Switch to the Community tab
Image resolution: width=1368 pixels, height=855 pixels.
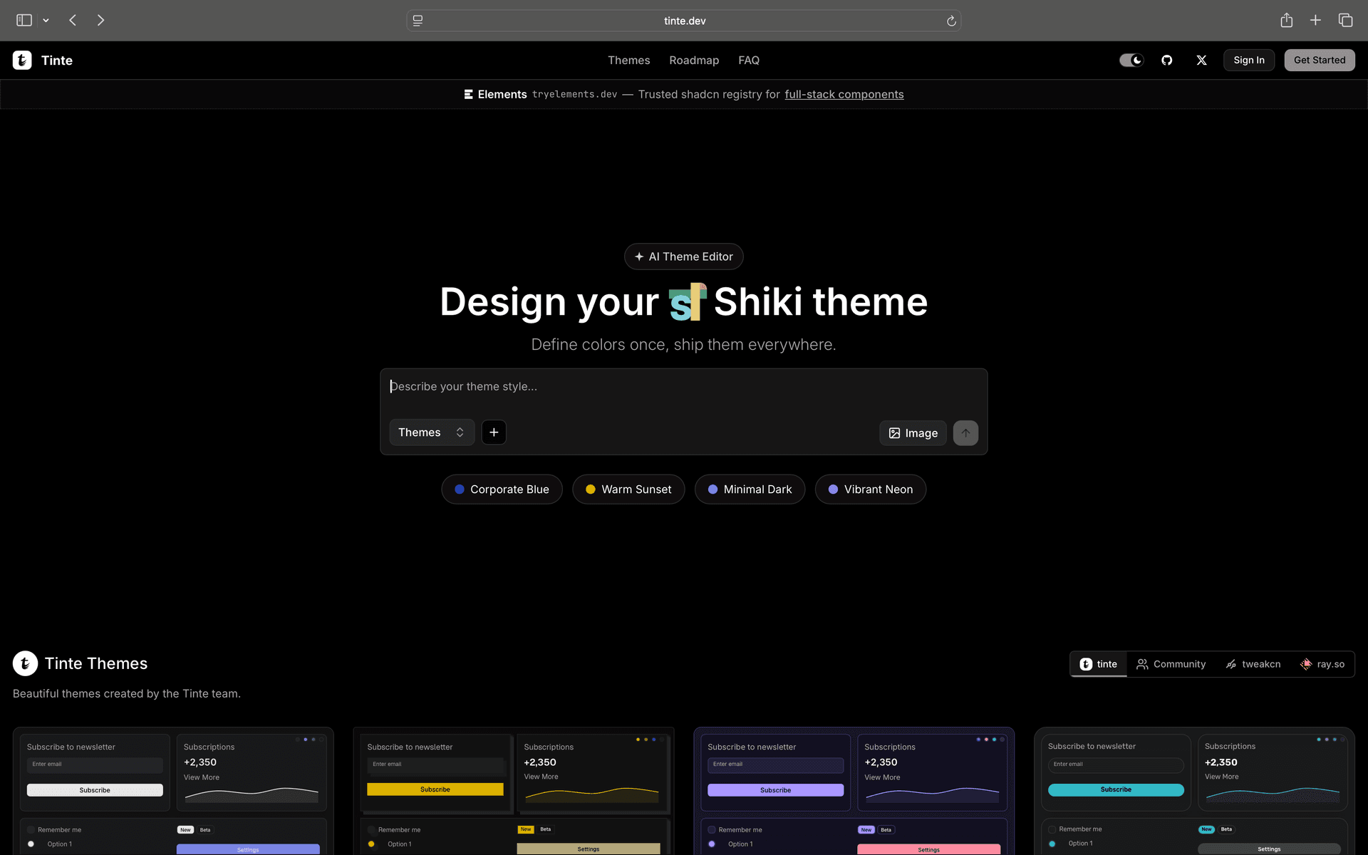tap(1171, 664)
